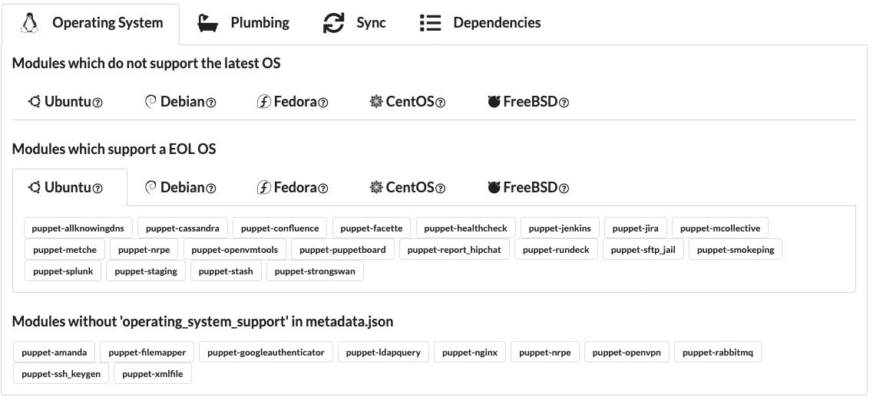Open the puppet-mcollective module

point(720,228)
